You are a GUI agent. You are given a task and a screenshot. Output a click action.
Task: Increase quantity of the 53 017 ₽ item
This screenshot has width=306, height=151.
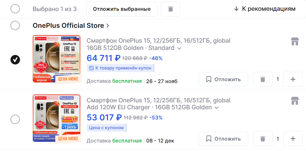[x=293, y=139]
